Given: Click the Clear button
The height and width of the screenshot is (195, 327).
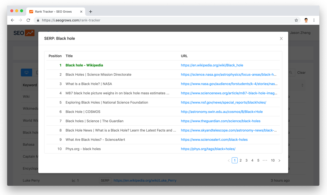Looking at the screenshot, I should pos(301,72).
